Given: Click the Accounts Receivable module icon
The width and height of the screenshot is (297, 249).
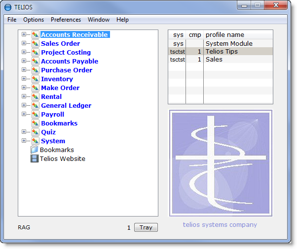Looking at the screenshot, I should (x=35, y=35).
